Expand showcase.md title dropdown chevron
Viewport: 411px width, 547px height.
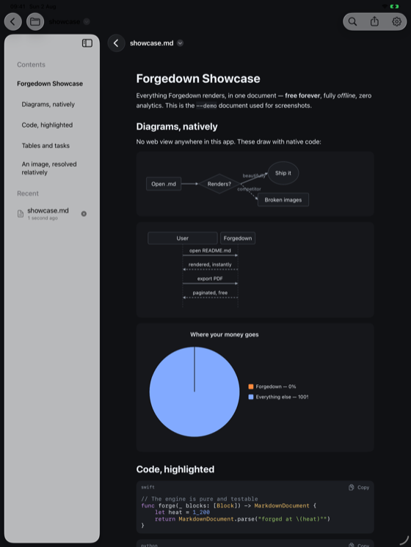click(x=181, y=43)
